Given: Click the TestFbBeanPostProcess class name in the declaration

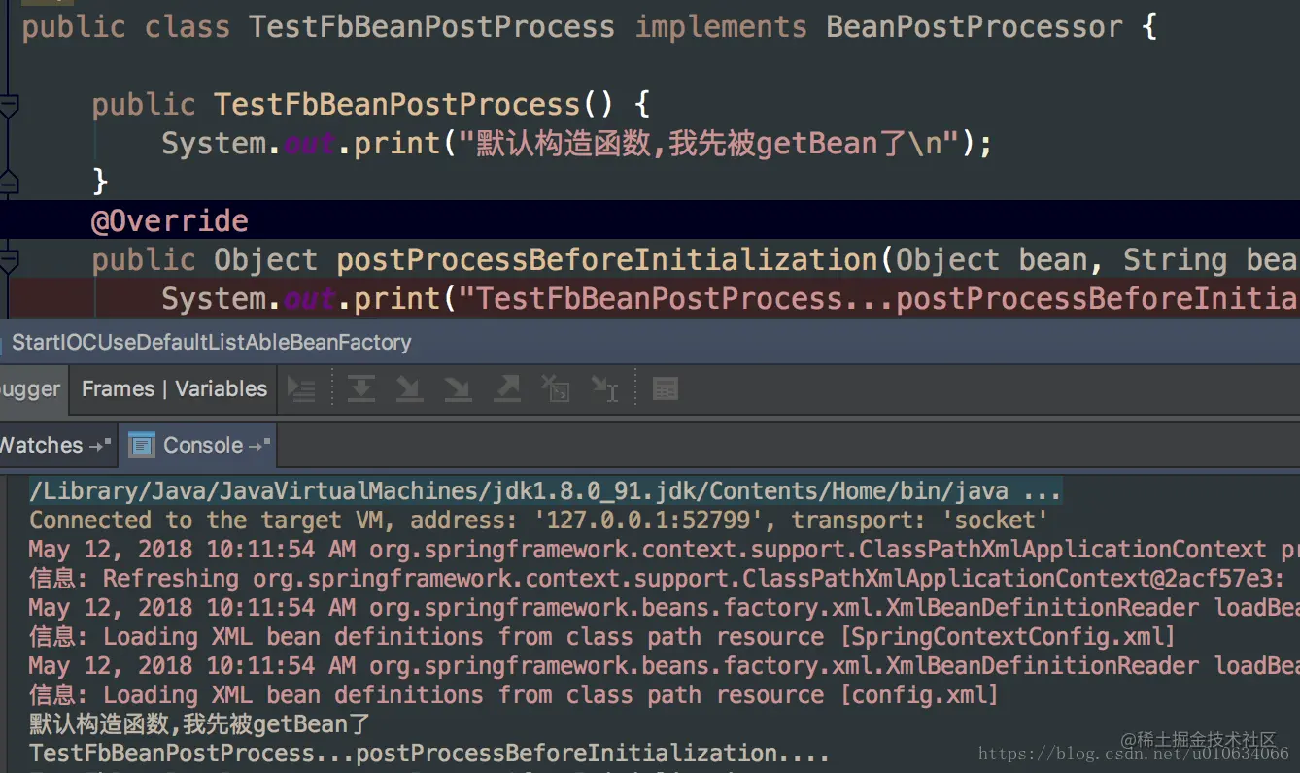Looking at the screenshot, I should (431, 26).
